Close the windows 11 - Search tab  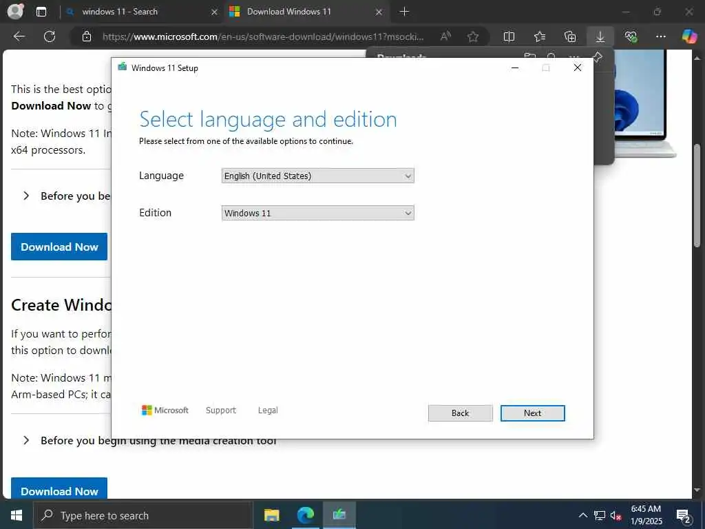pos(215,12)
